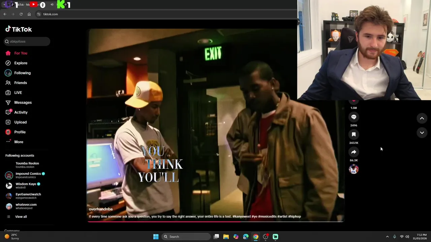Open the #hiphop hashtag
The width and height of the screenshot is (431, 242).
295,216
